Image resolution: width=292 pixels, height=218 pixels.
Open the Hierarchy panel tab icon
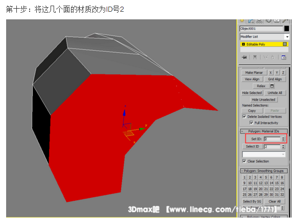pos(259,21)
